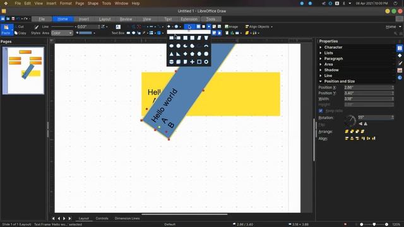Image resolution: width=404 pixels, height=227 pixels.
Task: Open the Navigator sidebar deck icon
Action: point(400,78)
